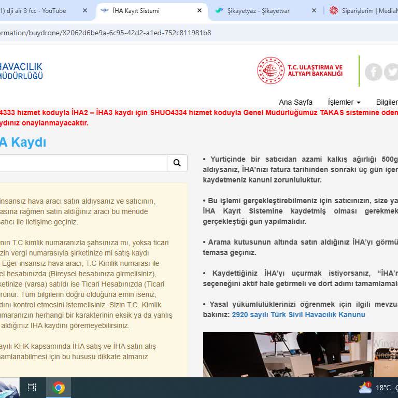This screenshot has height=398, width=398.
Task: Click the red TAKAS payment notice text
Action: pos(199,118)
